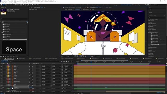Select the Puppet Pin tool
This screenshot has width=167, height=94.
coord(38,5)
